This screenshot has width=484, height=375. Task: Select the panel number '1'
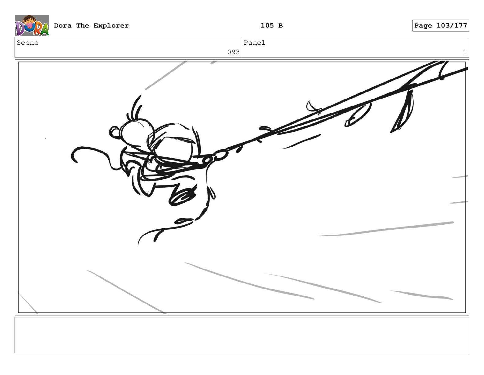coord(465,52)
